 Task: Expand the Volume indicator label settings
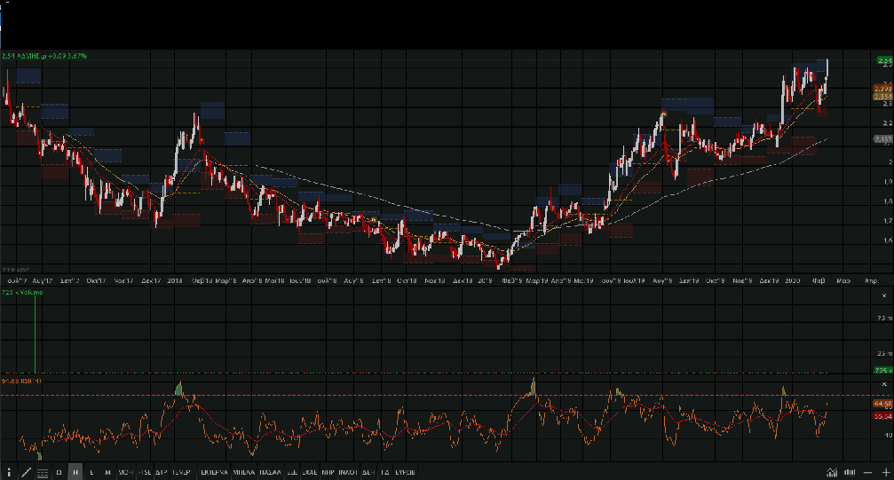click(24, 293)
